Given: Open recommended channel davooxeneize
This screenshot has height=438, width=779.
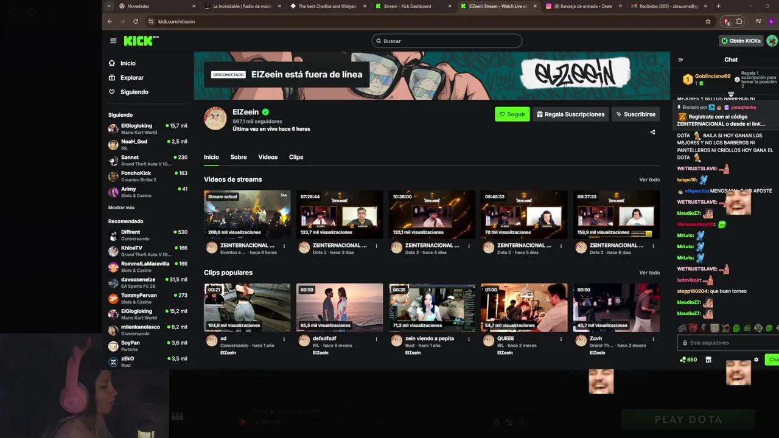Looking at the screenshot, I should [x=148, y=283].
